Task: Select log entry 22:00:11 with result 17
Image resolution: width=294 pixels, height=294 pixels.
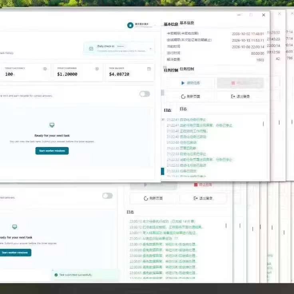Action: pyautogui.click(x=153, y=238)
